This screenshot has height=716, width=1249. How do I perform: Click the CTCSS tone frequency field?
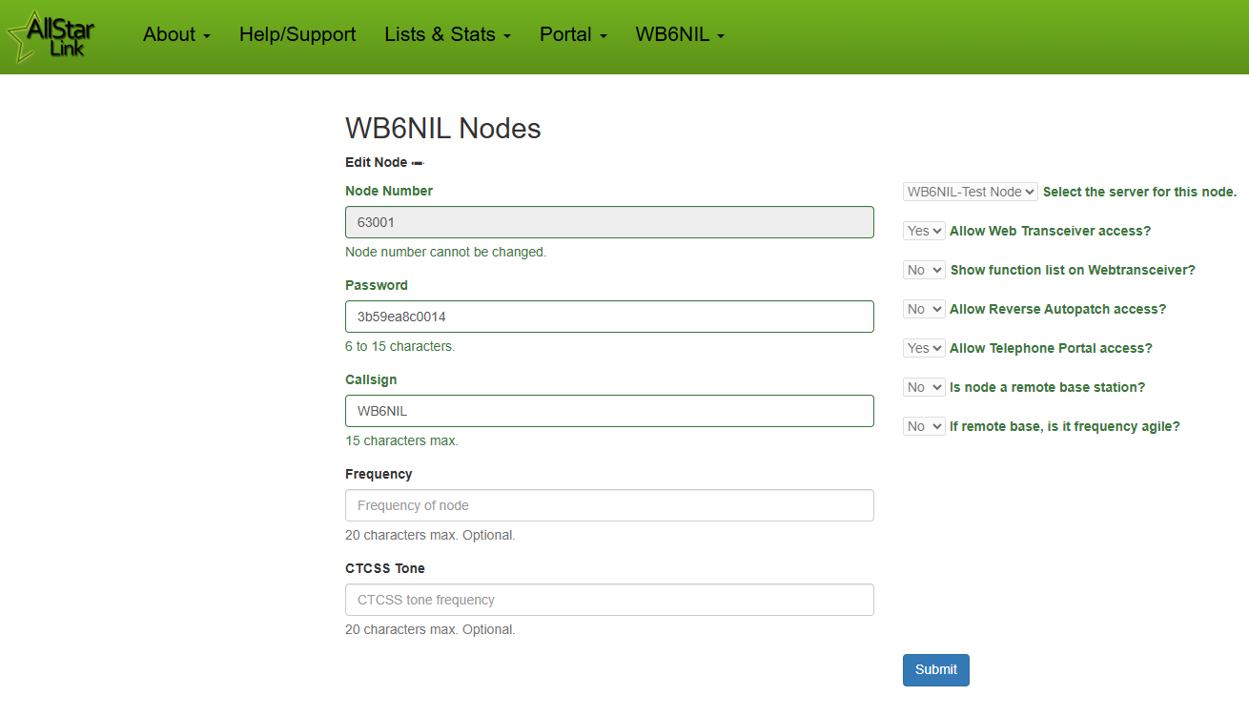coord(609,600)
